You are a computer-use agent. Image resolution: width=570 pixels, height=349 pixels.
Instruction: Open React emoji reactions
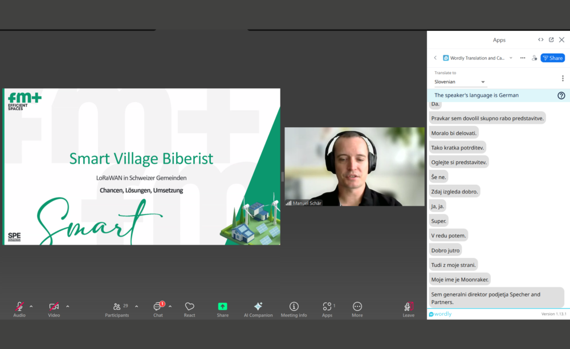click(189, 310)
